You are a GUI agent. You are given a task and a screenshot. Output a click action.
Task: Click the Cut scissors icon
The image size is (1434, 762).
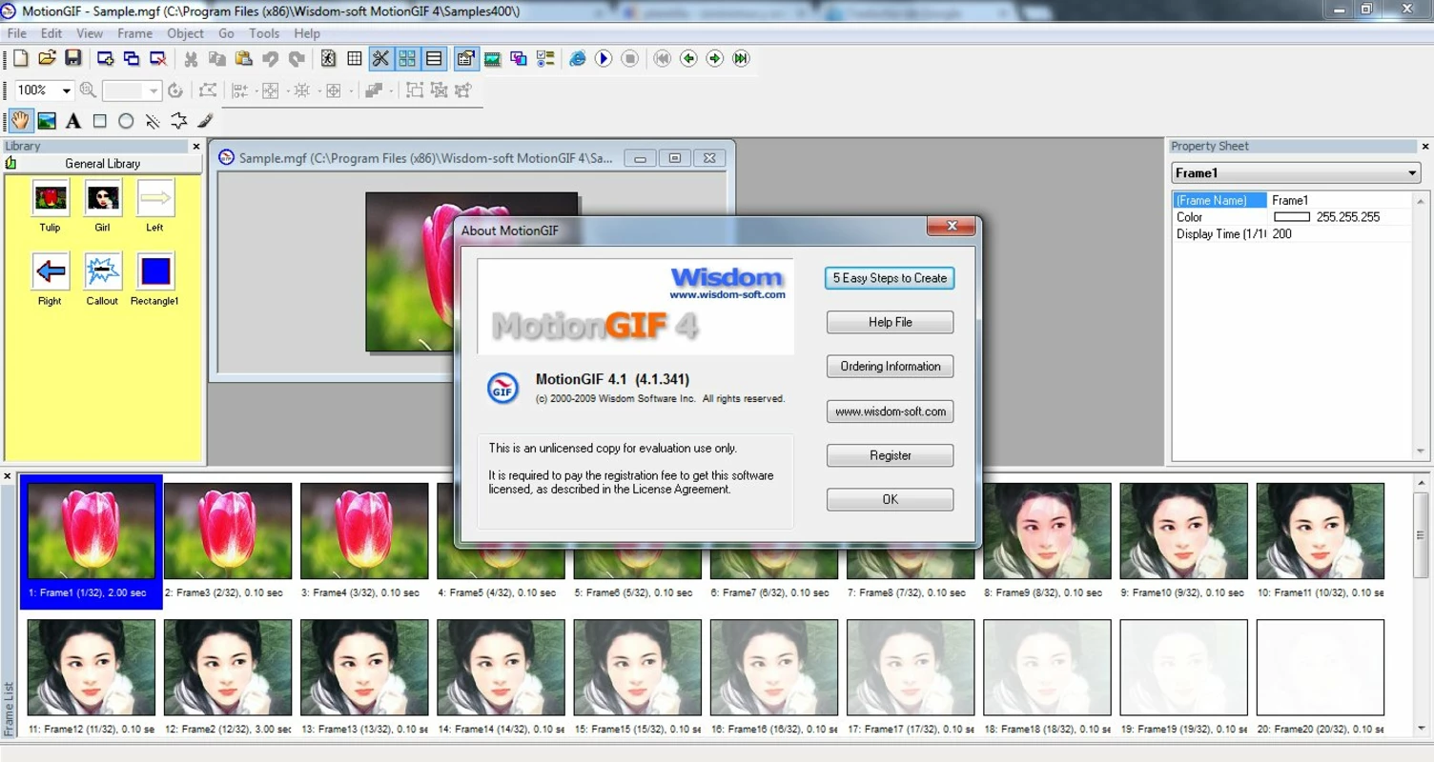point(191,58)
